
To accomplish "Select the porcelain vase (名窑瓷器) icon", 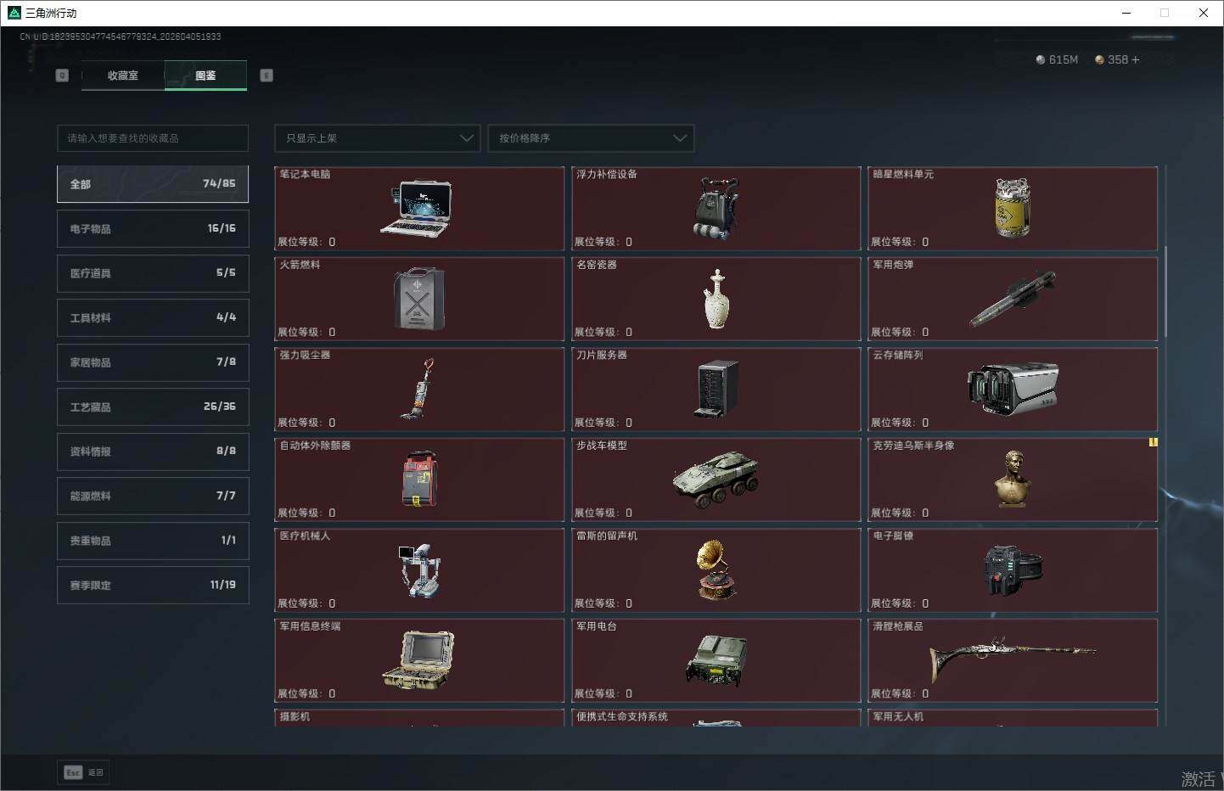I will coord(716,299).
